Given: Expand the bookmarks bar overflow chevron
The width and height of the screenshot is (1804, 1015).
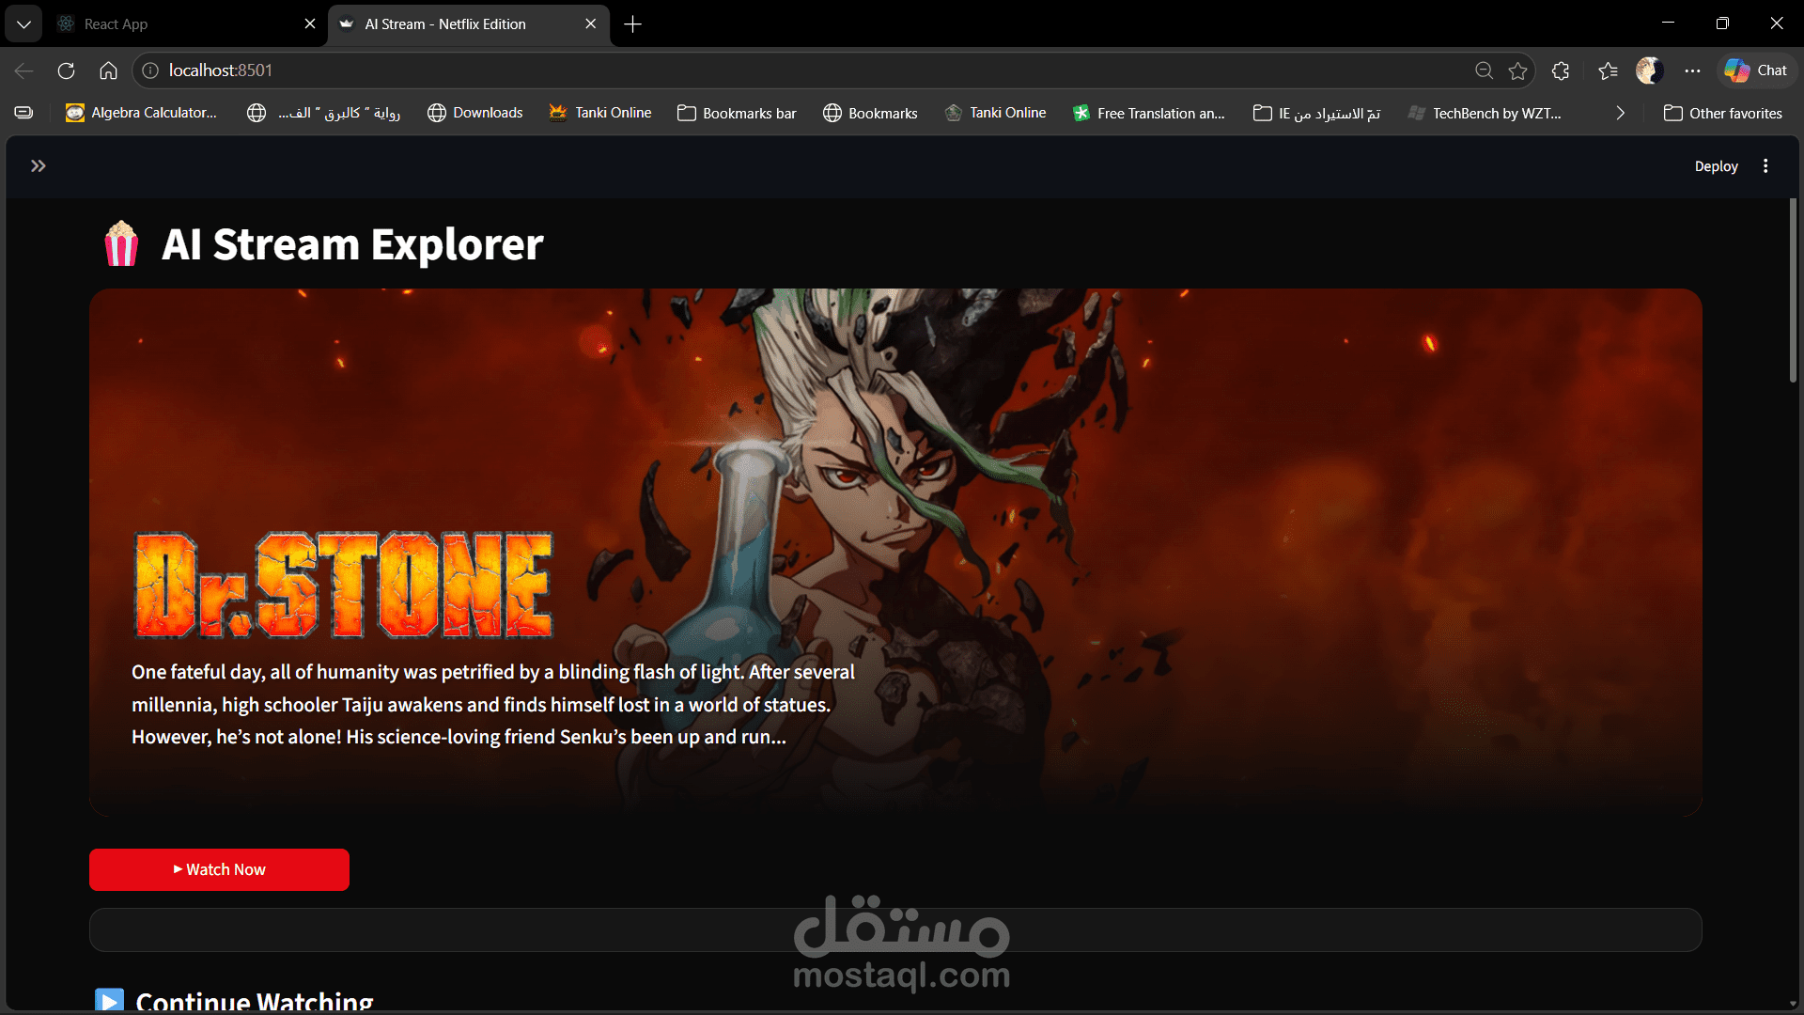Looking at the screenshot, I should 1620,113.
